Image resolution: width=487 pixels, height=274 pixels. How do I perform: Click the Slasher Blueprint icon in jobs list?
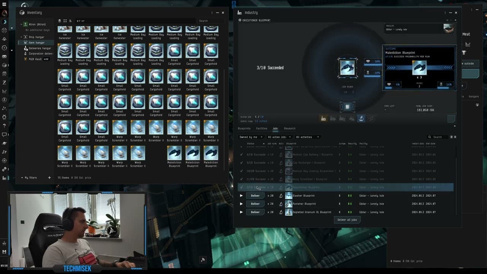[289, 196]
